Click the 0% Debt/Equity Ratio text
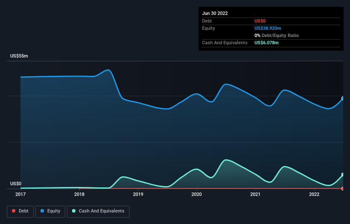This screenshot has height=224, width=350. click(277, 35)
